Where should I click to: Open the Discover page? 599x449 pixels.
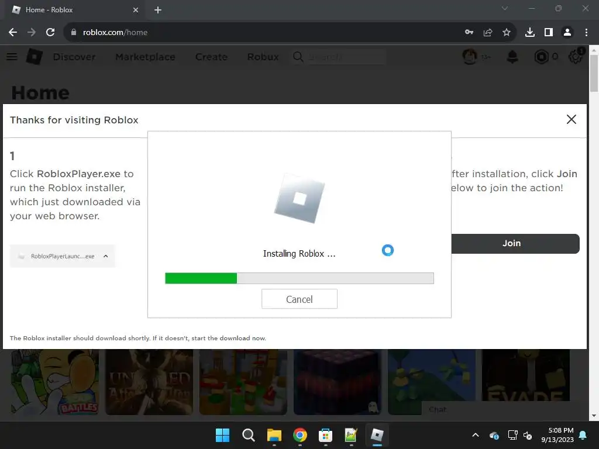pyautogui.click(x=74, y=57)
